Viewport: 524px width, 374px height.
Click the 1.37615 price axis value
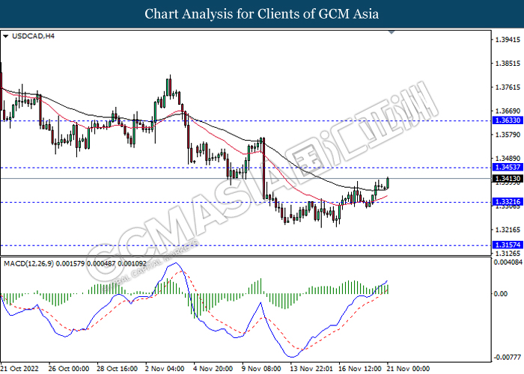[x=508, y=88]
